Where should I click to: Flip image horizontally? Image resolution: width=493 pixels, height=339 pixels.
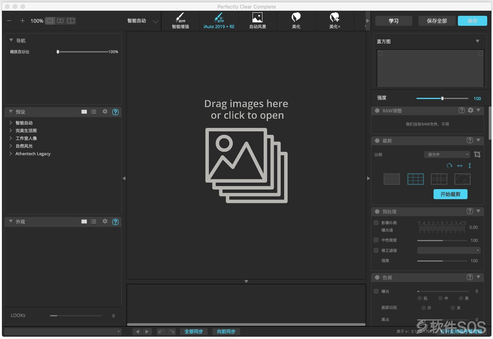[460, 166]
